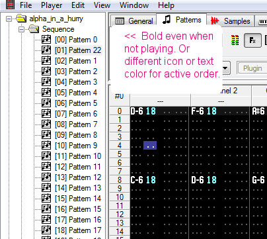Open the Player menu
The image size is (267, 239).
click(52, 5)
